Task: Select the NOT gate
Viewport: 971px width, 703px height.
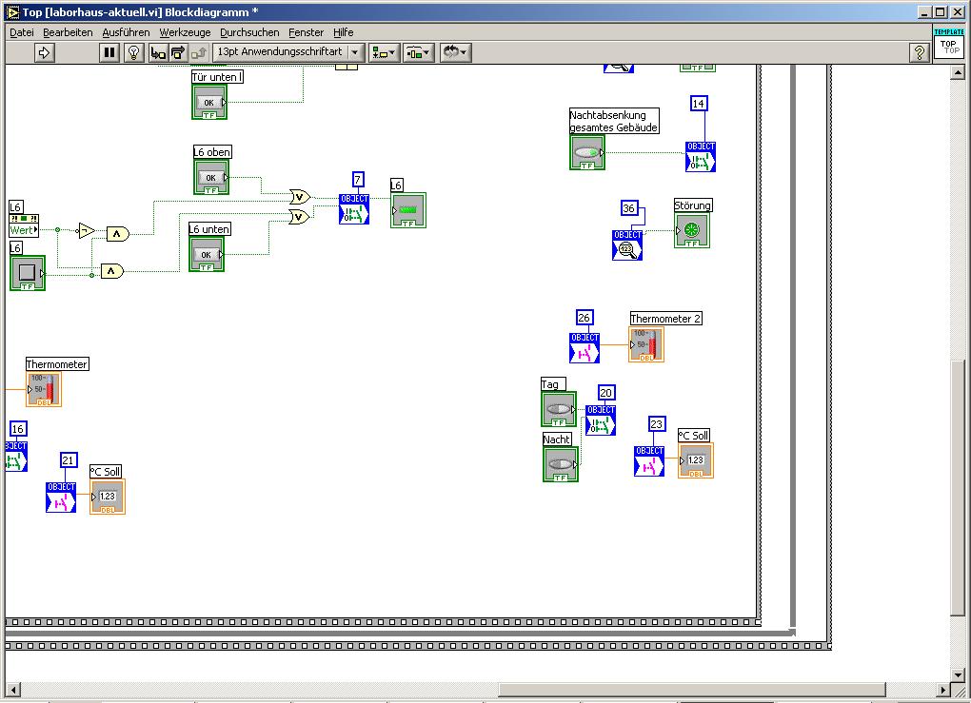Action: 86,231
